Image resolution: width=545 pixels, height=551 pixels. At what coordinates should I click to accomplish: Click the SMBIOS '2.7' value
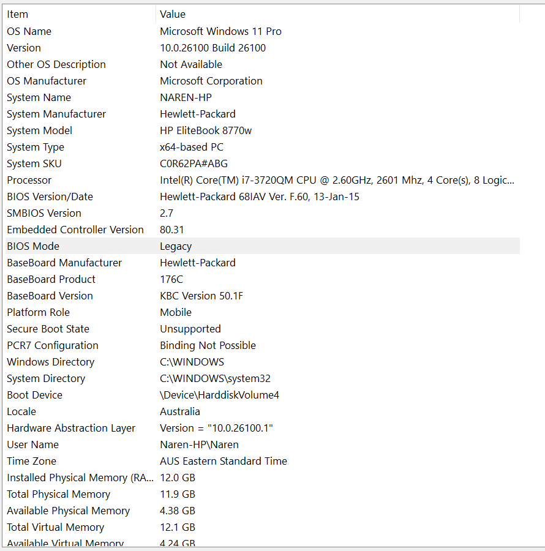pyautogui.click(x=167, y=213)
